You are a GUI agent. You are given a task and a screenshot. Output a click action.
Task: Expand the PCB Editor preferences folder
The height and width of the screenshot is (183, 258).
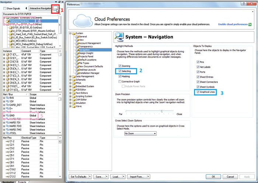(x=71, y=89)
